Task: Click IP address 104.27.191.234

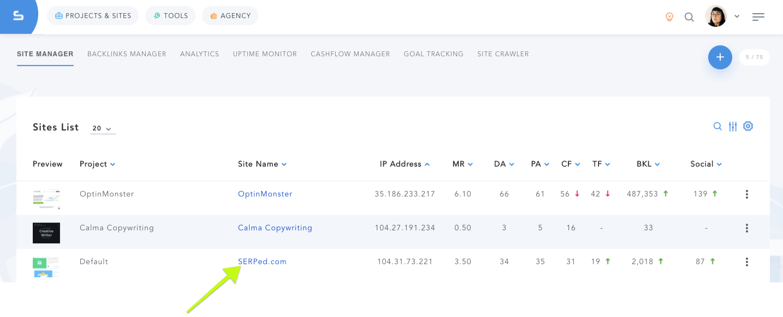Action: 405,228
